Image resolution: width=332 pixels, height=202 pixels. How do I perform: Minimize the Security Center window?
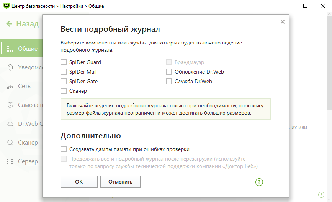click(288, 6)
